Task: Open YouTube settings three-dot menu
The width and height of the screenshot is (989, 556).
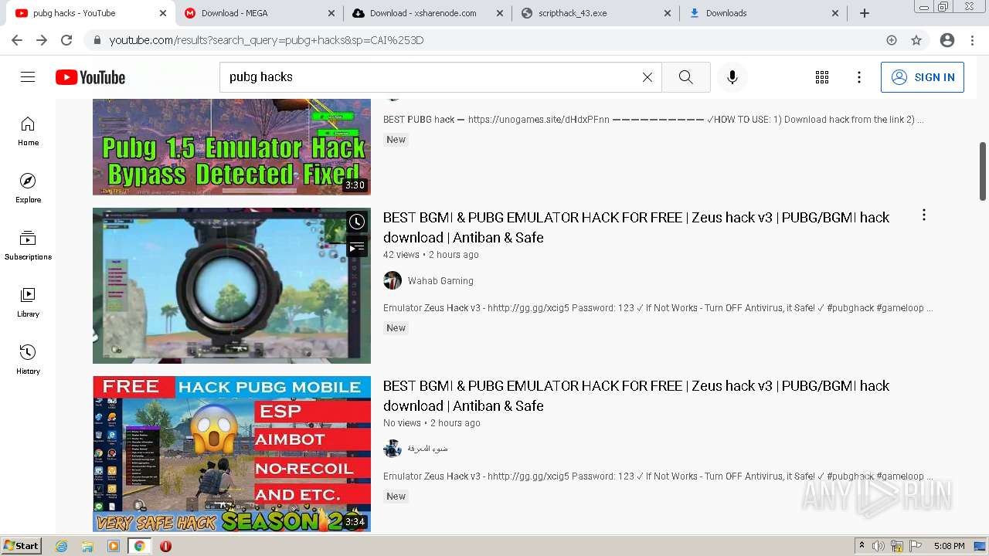Action: point(859,77)
